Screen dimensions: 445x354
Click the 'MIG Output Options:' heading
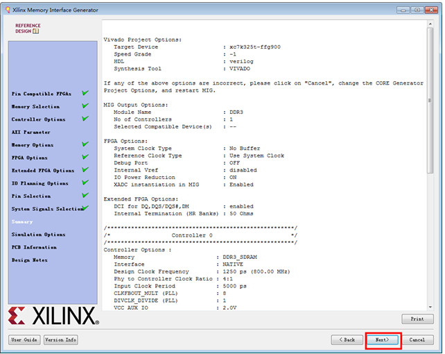[136, 105]
